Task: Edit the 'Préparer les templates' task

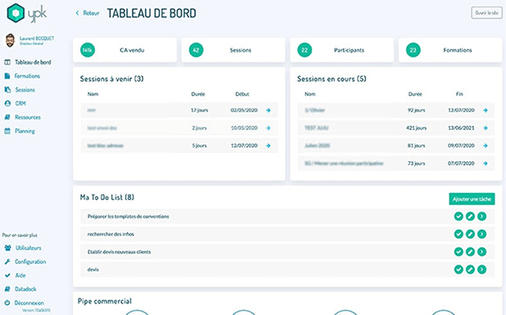Action: click(470, 217)
